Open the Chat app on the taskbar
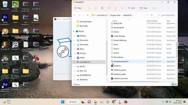 point(89,102)
